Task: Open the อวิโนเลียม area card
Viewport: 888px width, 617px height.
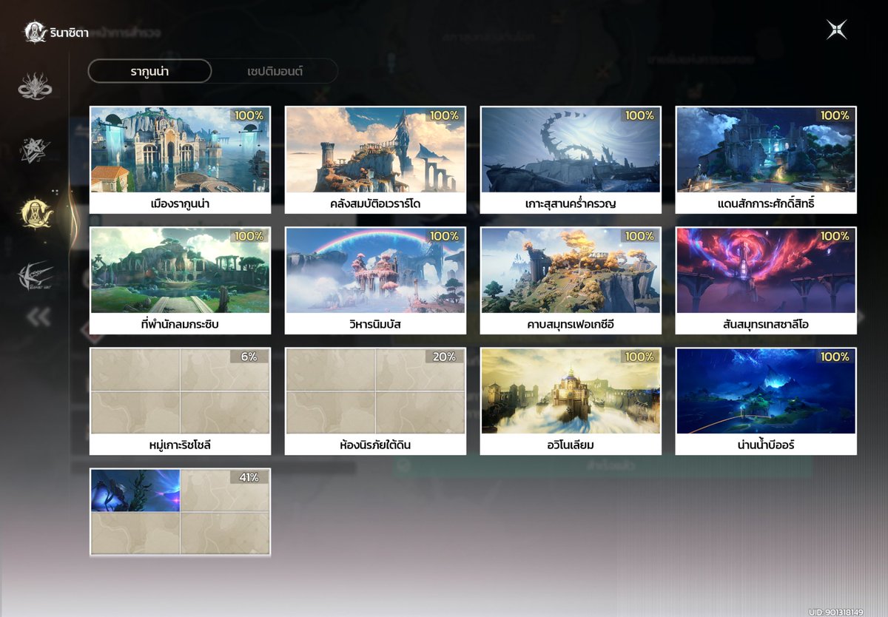Action: [571, 401]
